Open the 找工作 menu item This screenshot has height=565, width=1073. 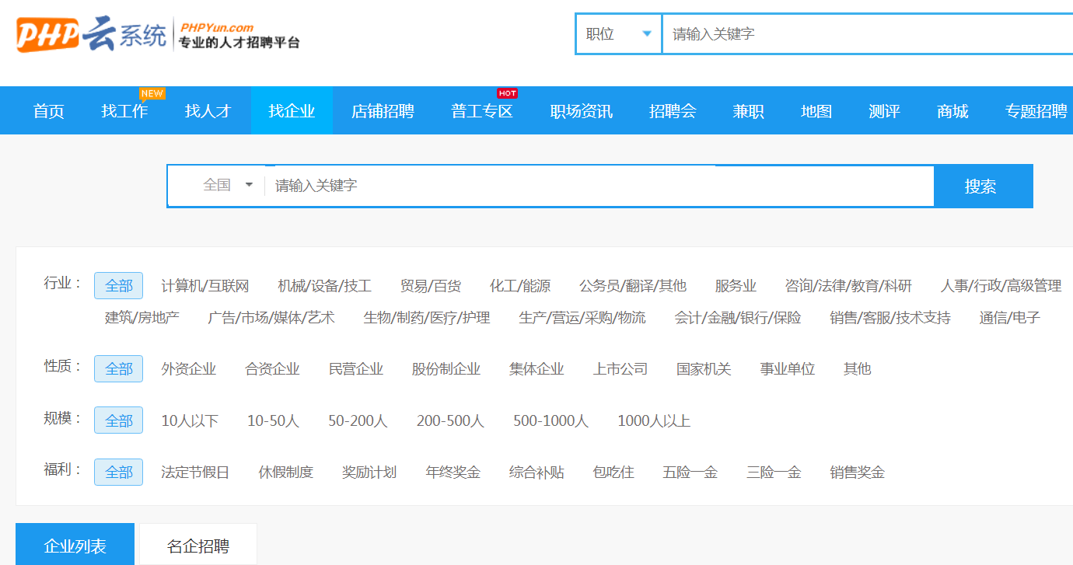pos(124,110)
